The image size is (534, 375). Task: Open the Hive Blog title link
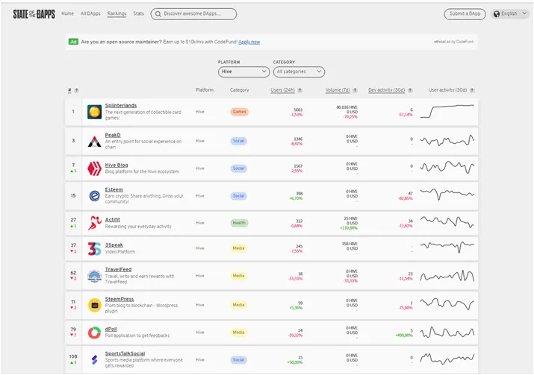117,165
